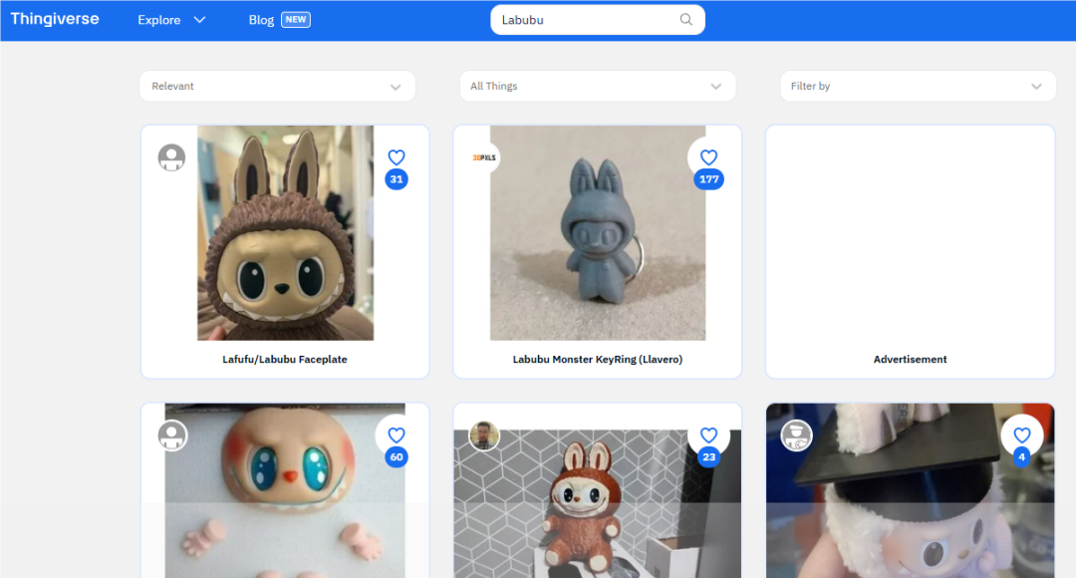
Task: Open the Relevant sort dropdown
Action: [277, 87]
